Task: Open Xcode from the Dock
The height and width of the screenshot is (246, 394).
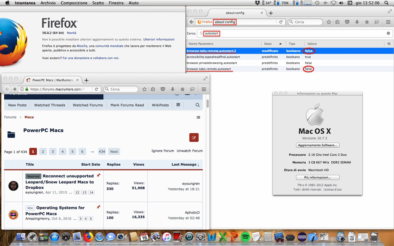Action: pos(313,237)
